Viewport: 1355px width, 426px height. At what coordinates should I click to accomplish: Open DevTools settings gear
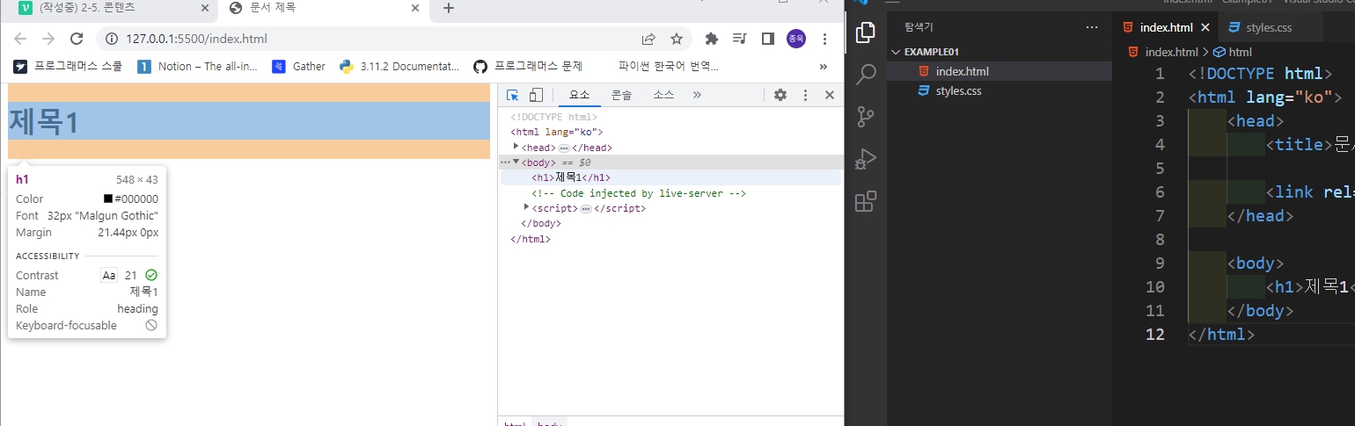tap(780, 95)
